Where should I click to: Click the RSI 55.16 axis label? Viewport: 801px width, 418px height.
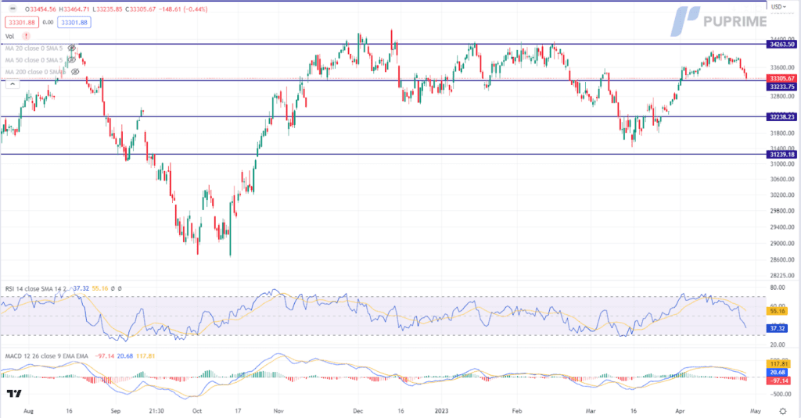click(x=777, y=311)
